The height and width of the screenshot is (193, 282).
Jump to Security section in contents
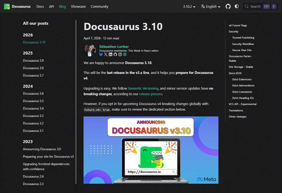[233, 31]
